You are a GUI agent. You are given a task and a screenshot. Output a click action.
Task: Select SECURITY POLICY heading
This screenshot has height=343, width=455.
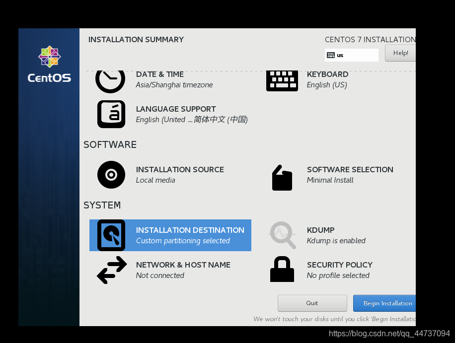click(x=339, y=265)
